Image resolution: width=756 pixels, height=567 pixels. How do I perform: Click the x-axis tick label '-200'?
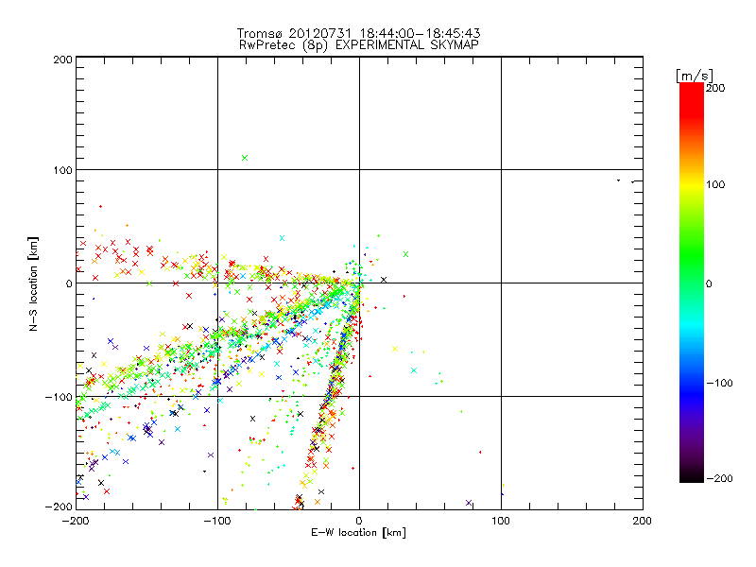pyautogui.click(x=76, y=521)
